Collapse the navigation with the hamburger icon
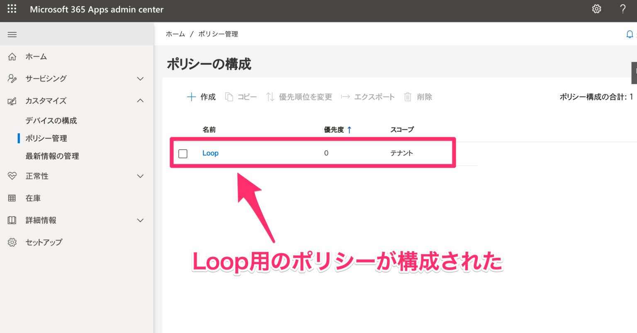 coord(12,34)
